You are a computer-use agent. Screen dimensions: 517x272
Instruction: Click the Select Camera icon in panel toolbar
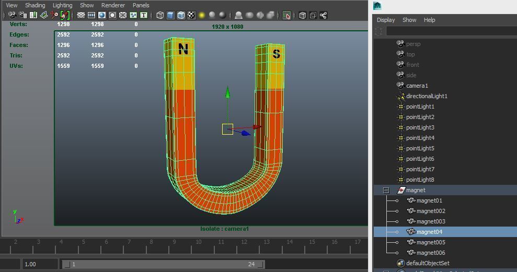(13, 15)
